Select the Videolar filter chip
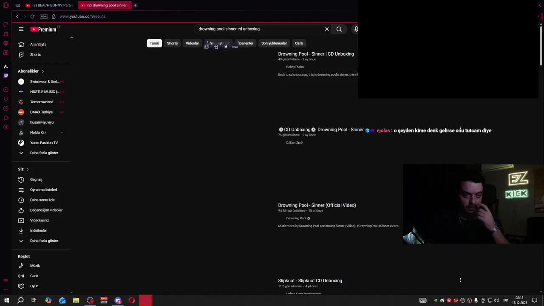The image size is (544, 306). (192, 43)
